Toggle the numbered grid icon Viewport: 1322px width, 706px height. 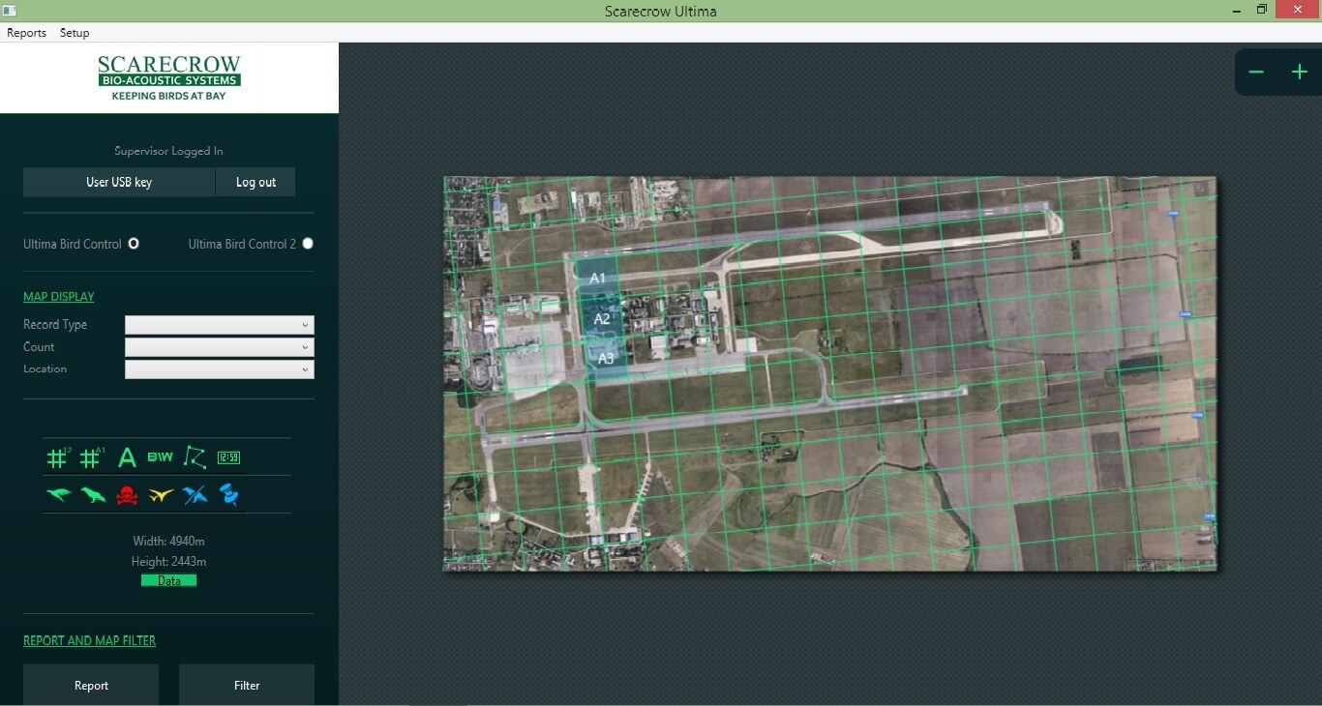[58, 457]
